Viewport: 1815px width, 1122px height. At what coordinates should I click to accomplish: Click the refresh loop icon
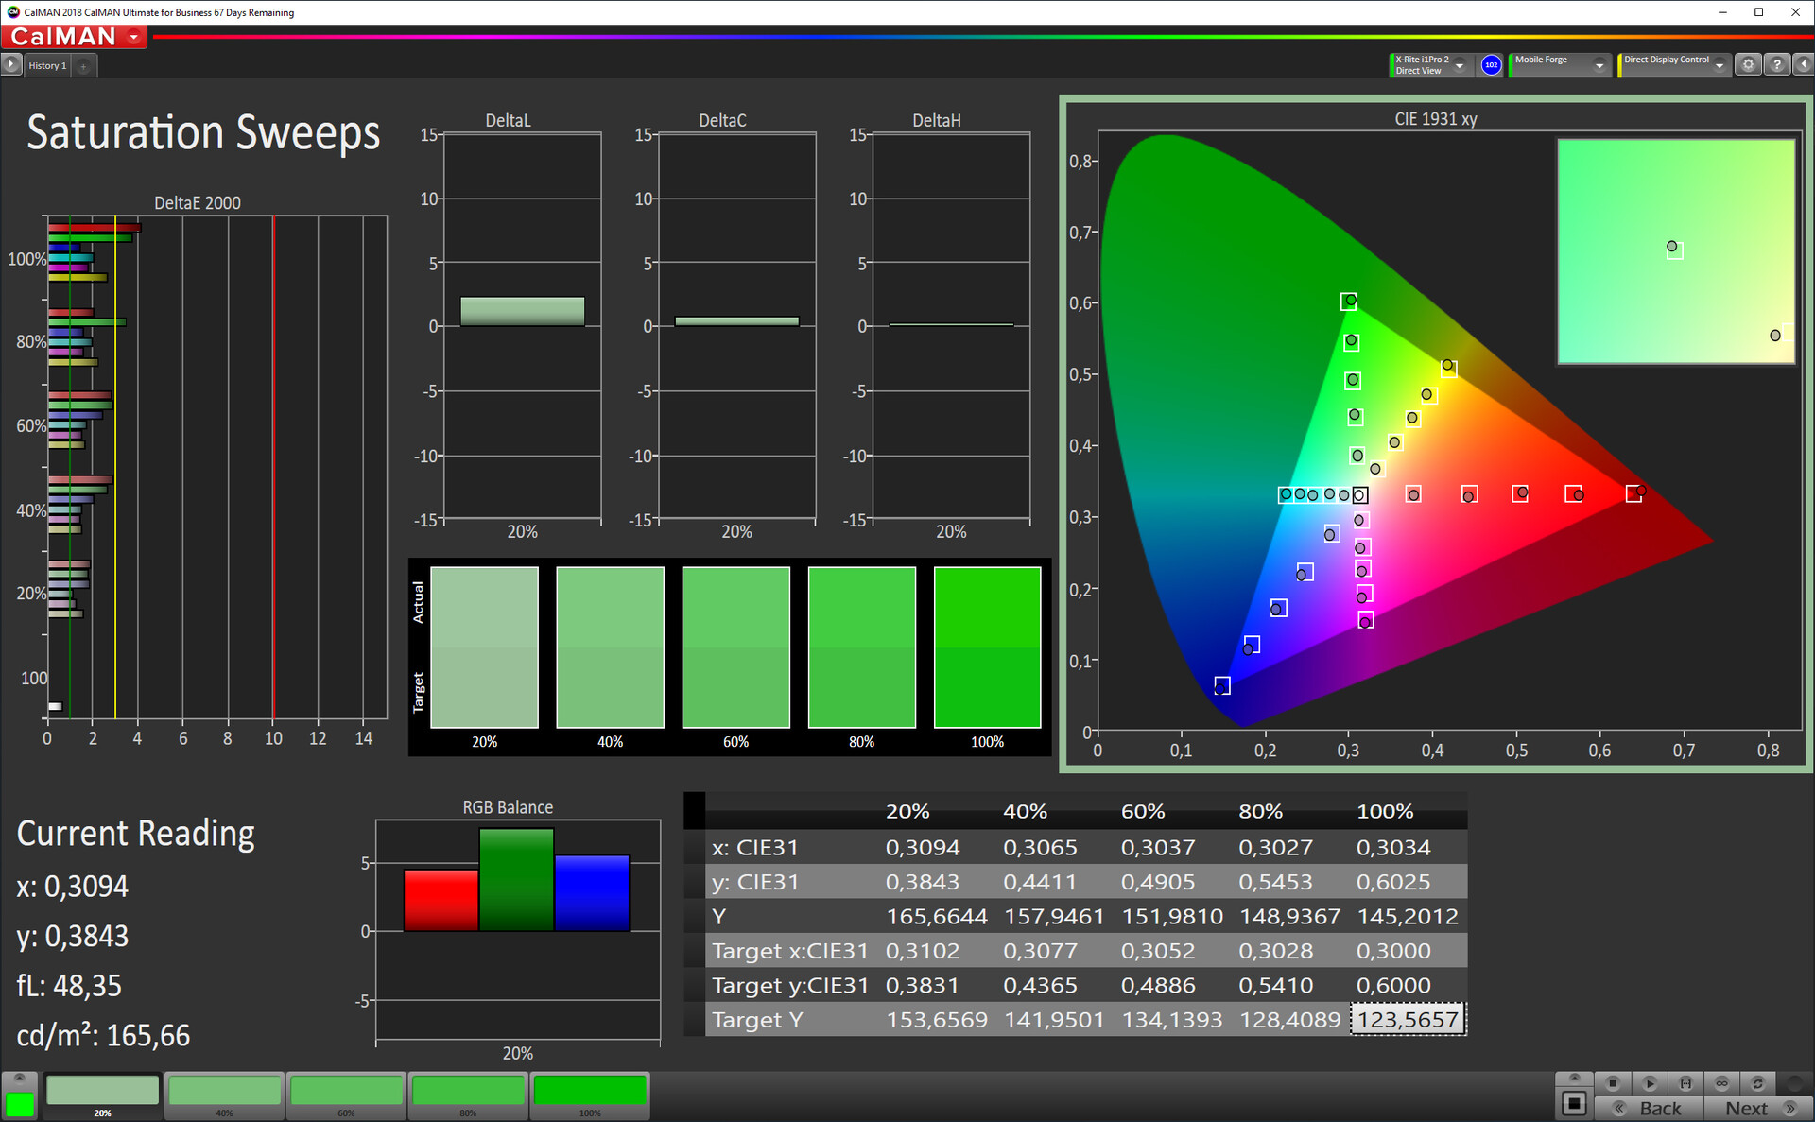click(1757, 1083)
